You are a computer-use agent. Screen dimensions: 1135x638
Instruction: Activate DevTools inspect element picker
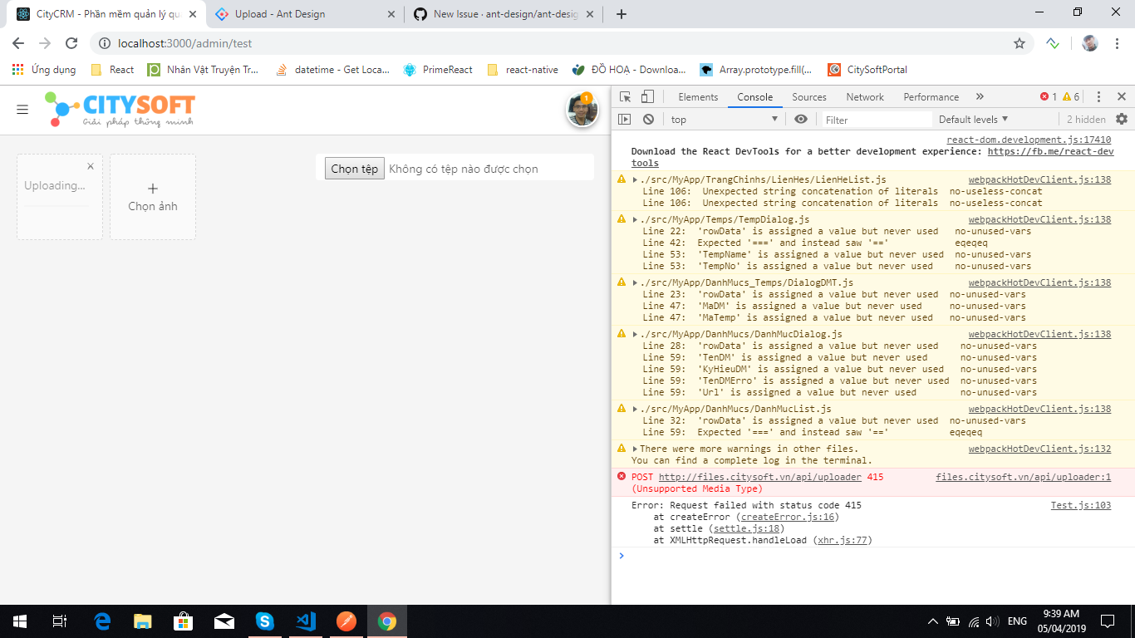pos(626,97)
